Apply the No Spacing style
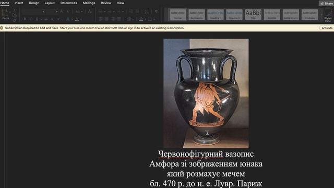Viewport: 334px width, 188px height. 197,15
